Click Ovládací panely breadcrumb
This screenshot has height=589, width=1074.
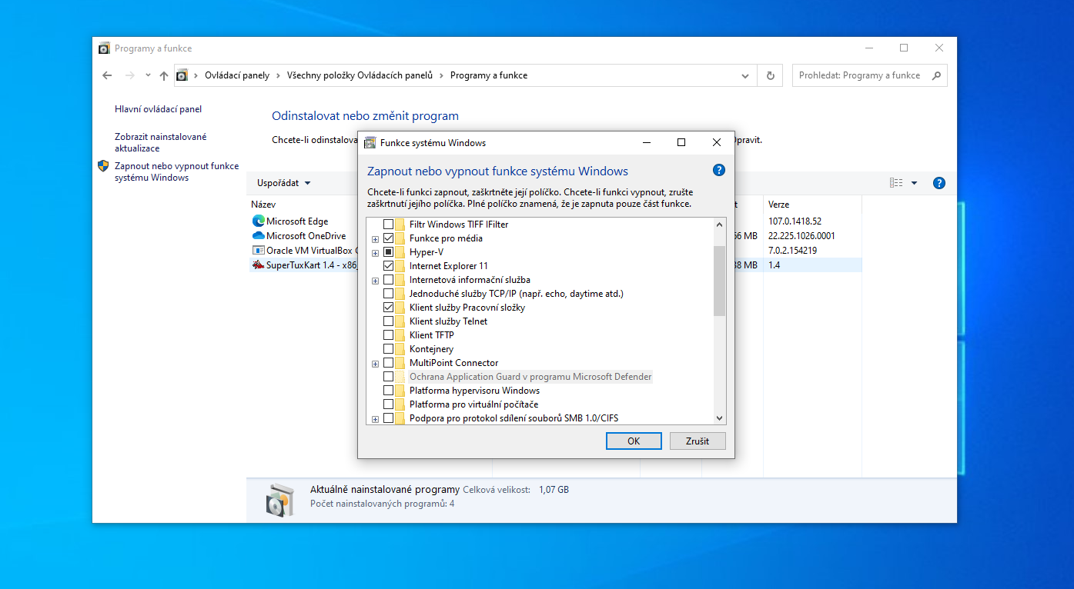[237, 75]
